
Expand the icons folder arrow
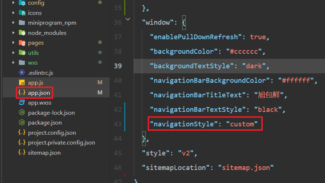tap(13, 13)
